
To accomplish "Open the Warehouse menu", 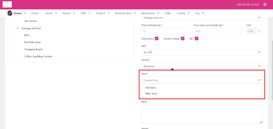I will coord(150,13).
